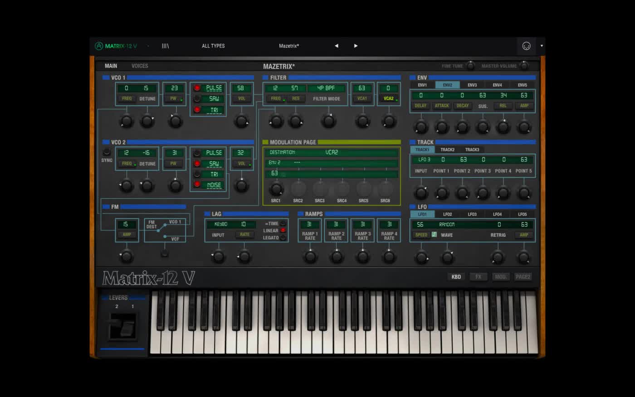Open the LAG KEYBD input selector

click(x=221, y=224)
